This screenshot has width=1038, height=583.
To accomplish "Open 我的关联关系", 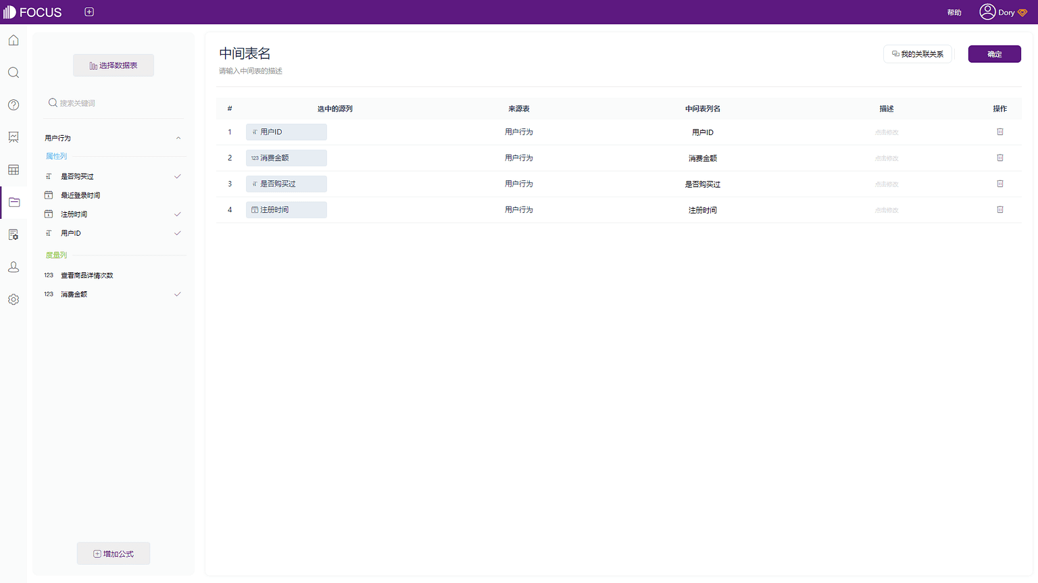I will click(918, 54).
